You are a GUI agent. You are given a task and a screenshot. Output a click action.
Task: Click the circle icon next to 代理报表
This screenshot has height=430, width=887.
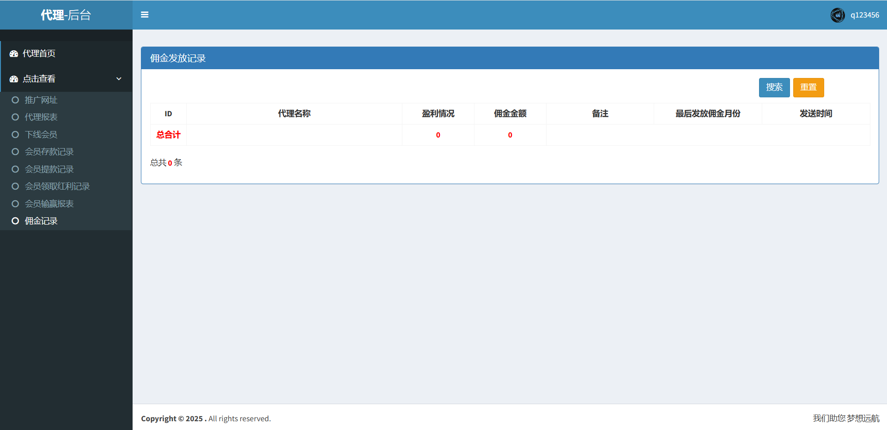15,117
